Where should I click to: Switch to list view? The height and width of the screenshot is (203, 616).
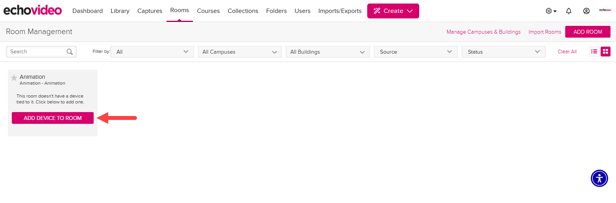tap(594, 51)
